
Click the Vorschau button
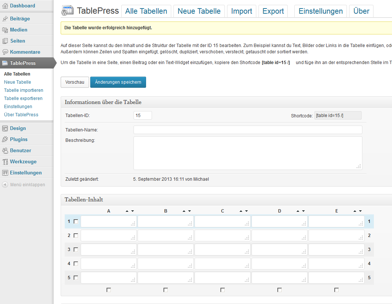(x=75, y=82)
